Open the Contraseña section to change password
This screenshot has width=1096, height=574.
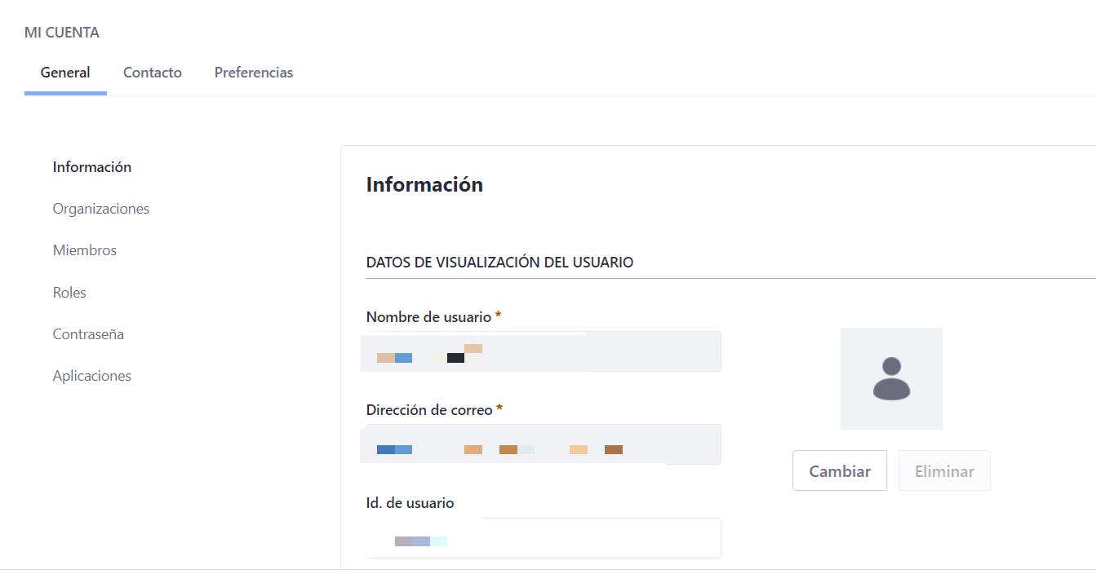click(x=88, y=333)
